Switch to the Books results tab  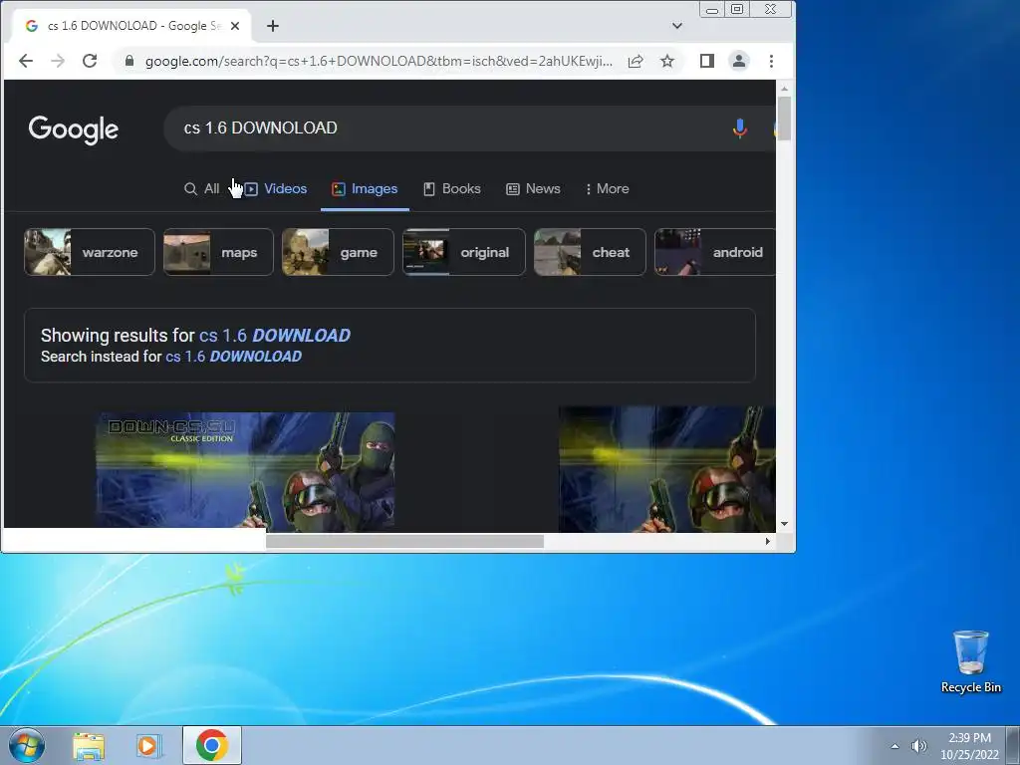(x=452, y=188)
